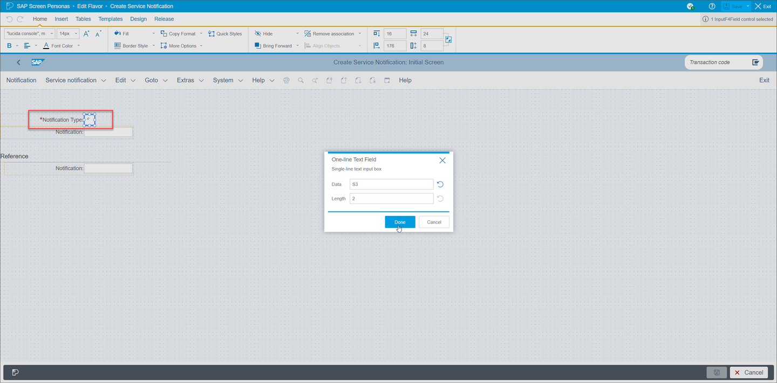777x383 pixels.
Task: Toggle bold formatting B icon
Action: point(9,46)
